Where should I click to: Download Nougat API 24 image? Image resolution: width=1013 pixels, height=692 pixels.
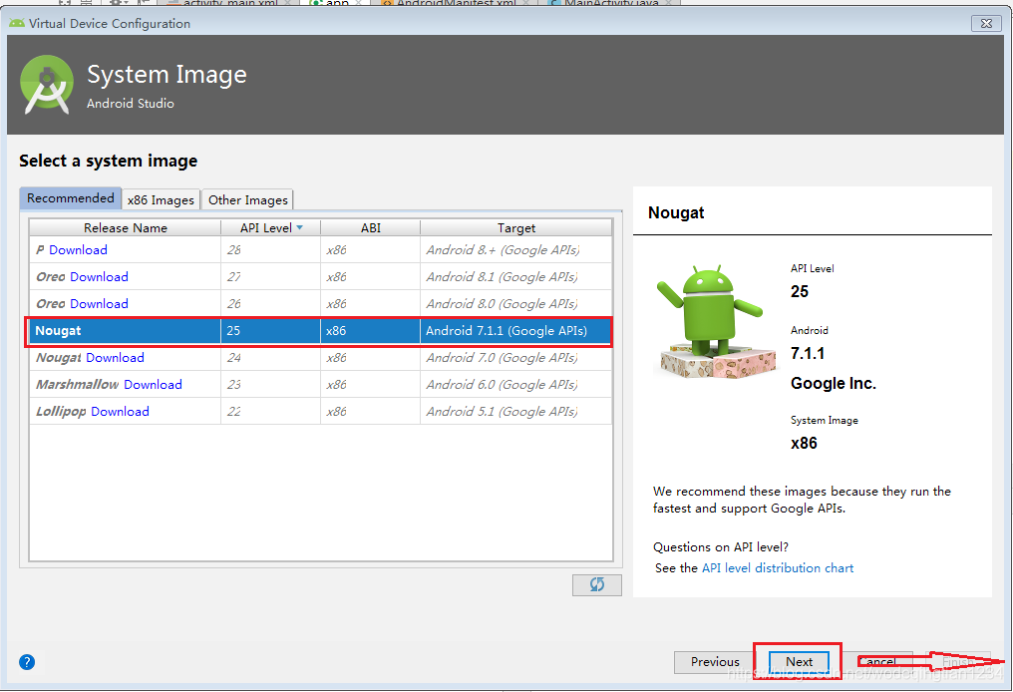(x=115, y=357)
